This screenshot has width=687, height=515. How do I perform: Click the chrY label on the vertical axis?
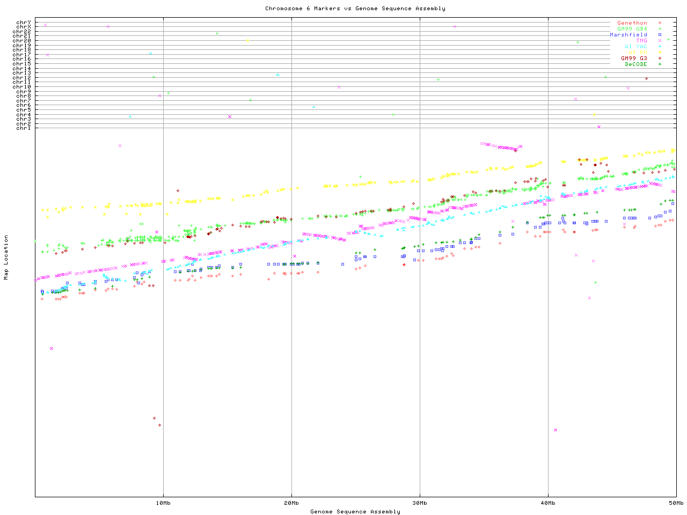point(23,22)
